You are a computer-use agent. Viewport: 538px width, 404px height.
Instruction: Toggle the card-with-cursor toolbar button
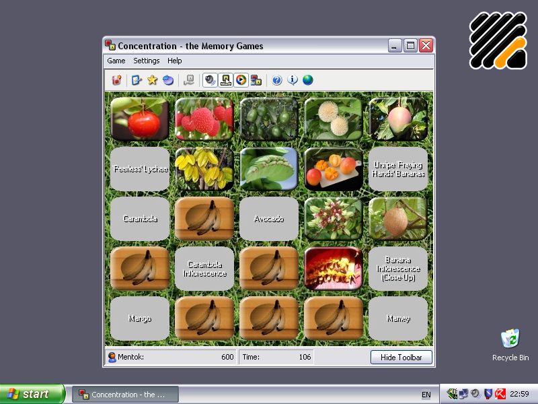pyautogui.click(x=225, y=80)
